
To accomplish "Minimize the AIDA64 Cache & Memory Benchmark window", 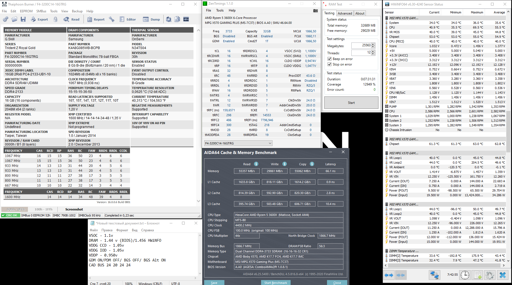I will [x=331, y=152].
